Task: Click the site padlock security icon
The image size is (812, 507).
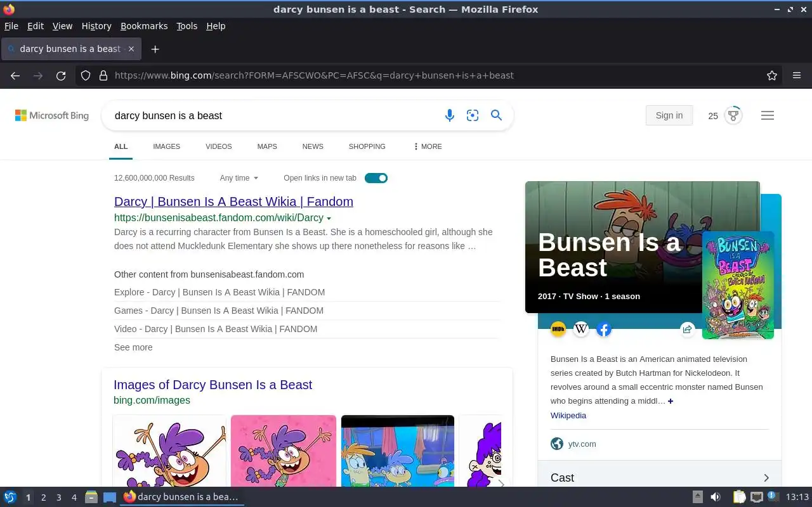Action: [103, 75]
